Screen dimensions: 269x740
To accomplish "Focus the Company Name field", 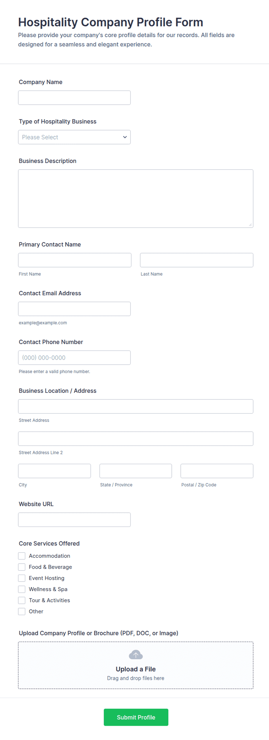I will click(x=74, y=98).
